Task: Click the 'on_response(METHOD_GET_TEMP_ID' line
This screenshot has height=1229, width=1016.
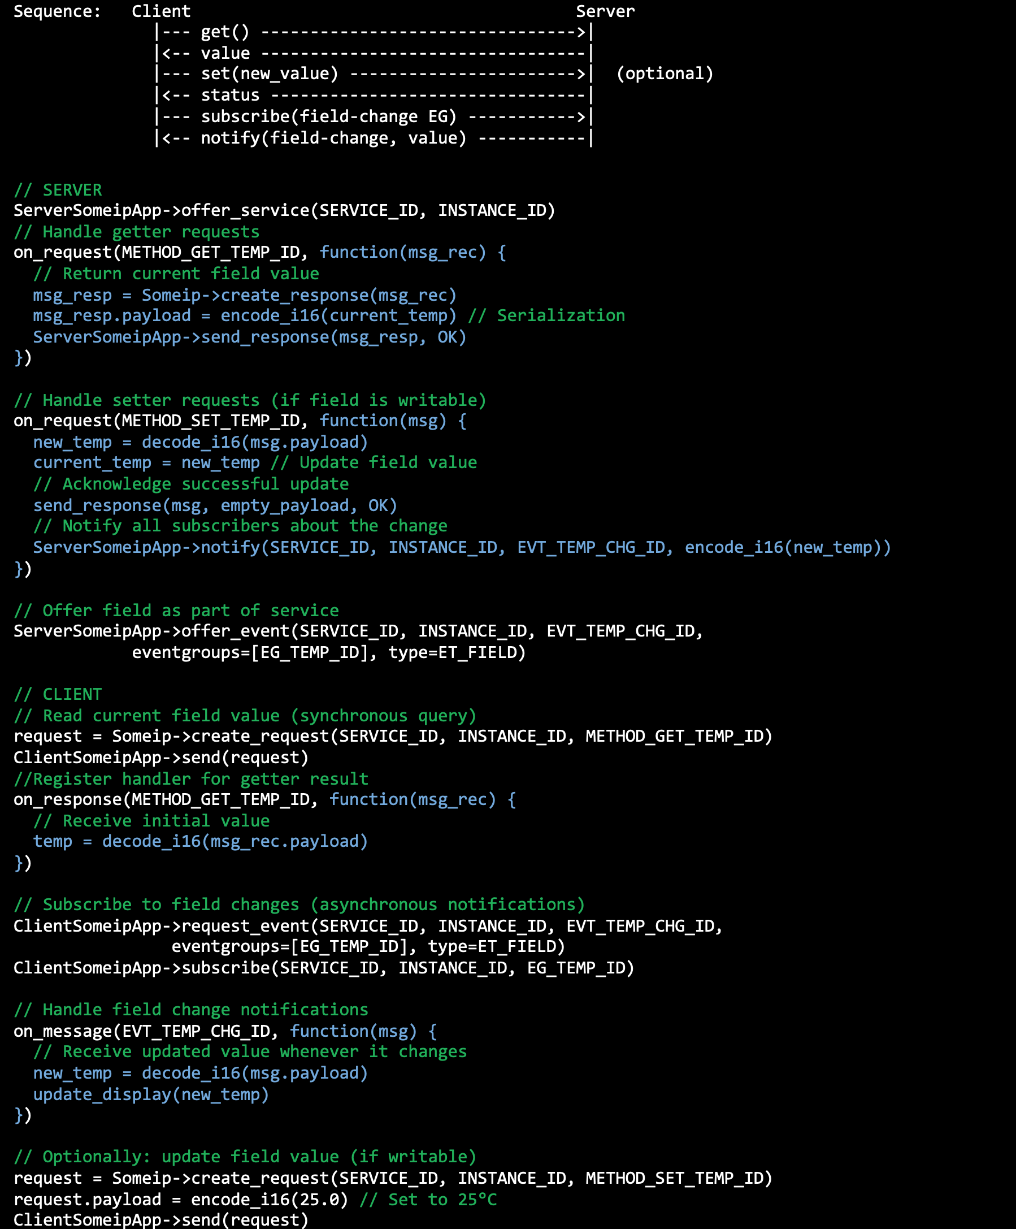Action: coord(264,800)
